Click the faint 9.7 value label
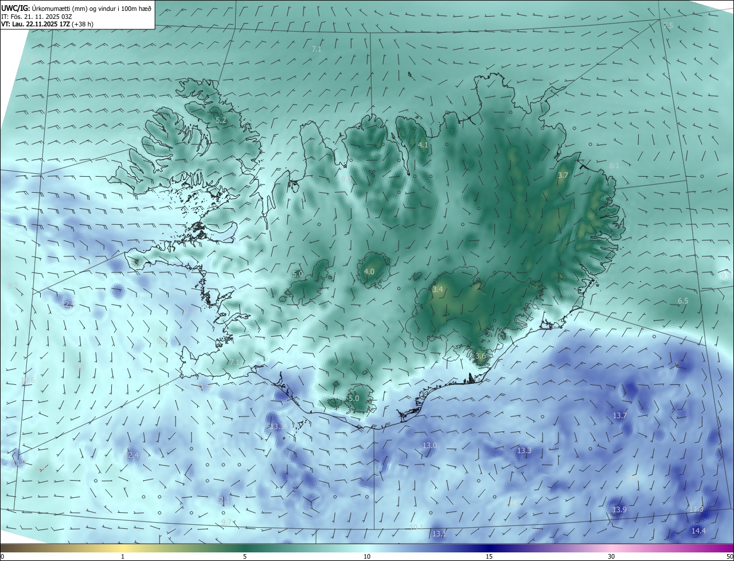This screenshot has width=734, height=561. tap(227, 522)
